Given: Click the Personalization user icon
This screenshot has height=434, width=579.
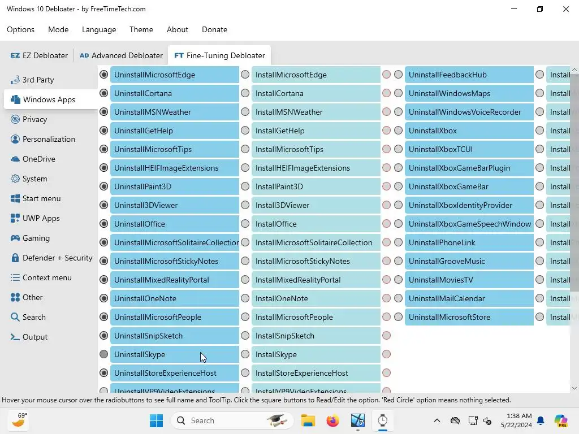Looking at the screenshot, I should pyautogui.click(x=15, y=139).
